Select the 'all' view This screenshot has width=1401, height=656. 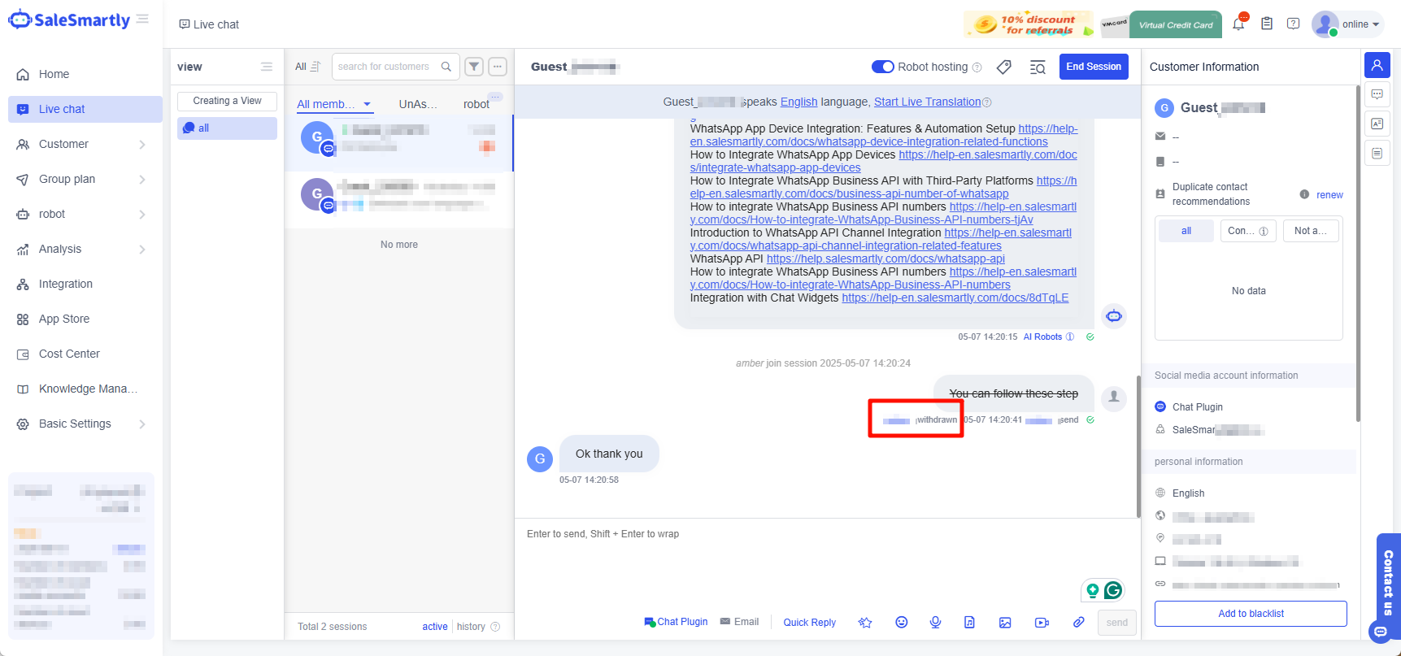(x=227, y=128)
